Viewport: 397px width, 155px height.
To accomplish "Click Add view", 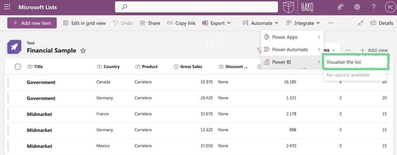I will [x=374, y=50].
